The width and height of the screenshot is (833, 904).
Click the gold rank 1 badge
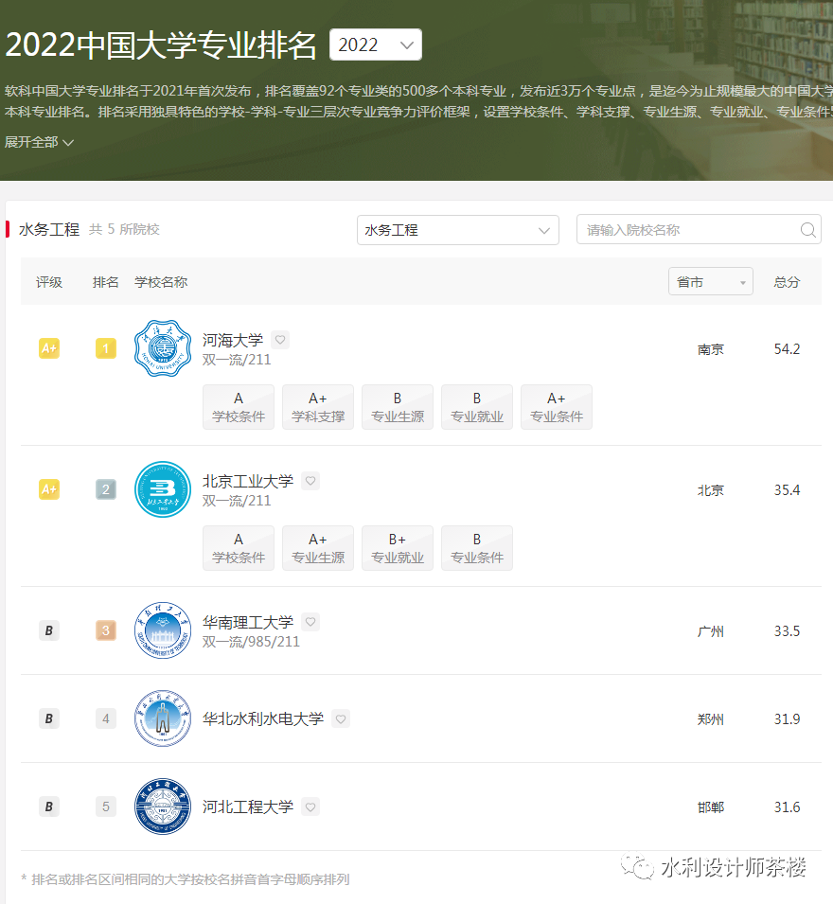click(x=106, y=348)
